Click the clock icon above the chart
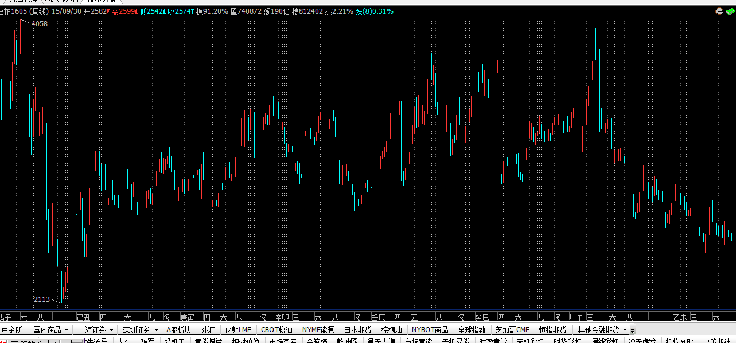Viewport: 736px width, 343px height. (719, 11)
